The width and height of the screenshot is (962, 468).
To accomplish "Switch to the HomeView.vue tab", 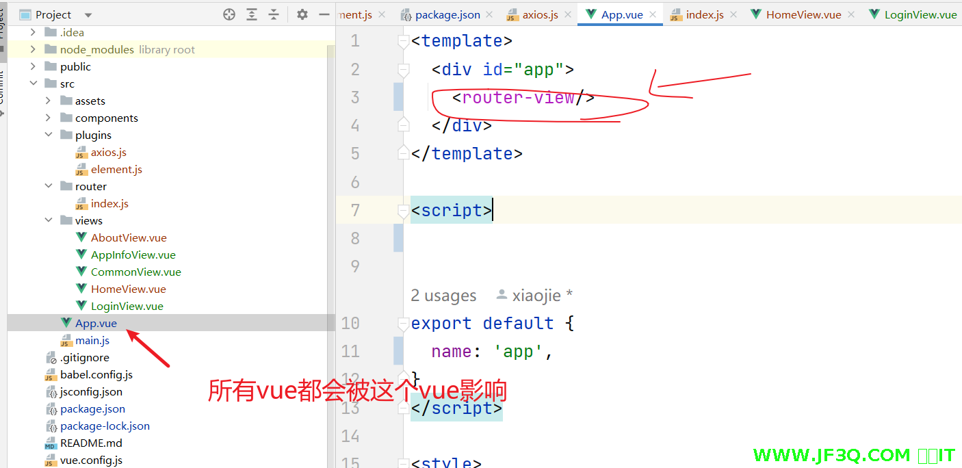I will (803, 14).
